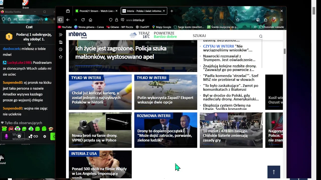321x180 pixels.
Task: Toggle the Firefox sidebar button in main window
Action: tap(60, 20)
